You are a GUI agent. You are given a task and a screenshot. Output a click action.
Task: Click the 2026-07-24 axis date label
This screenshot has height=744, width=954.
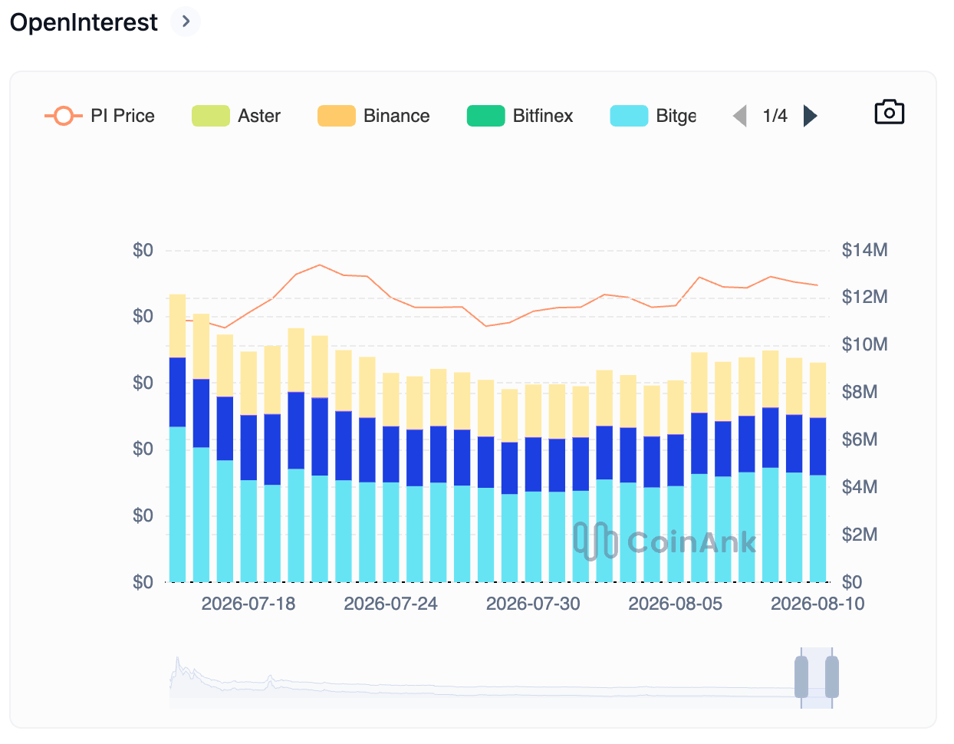coord(391,604)
